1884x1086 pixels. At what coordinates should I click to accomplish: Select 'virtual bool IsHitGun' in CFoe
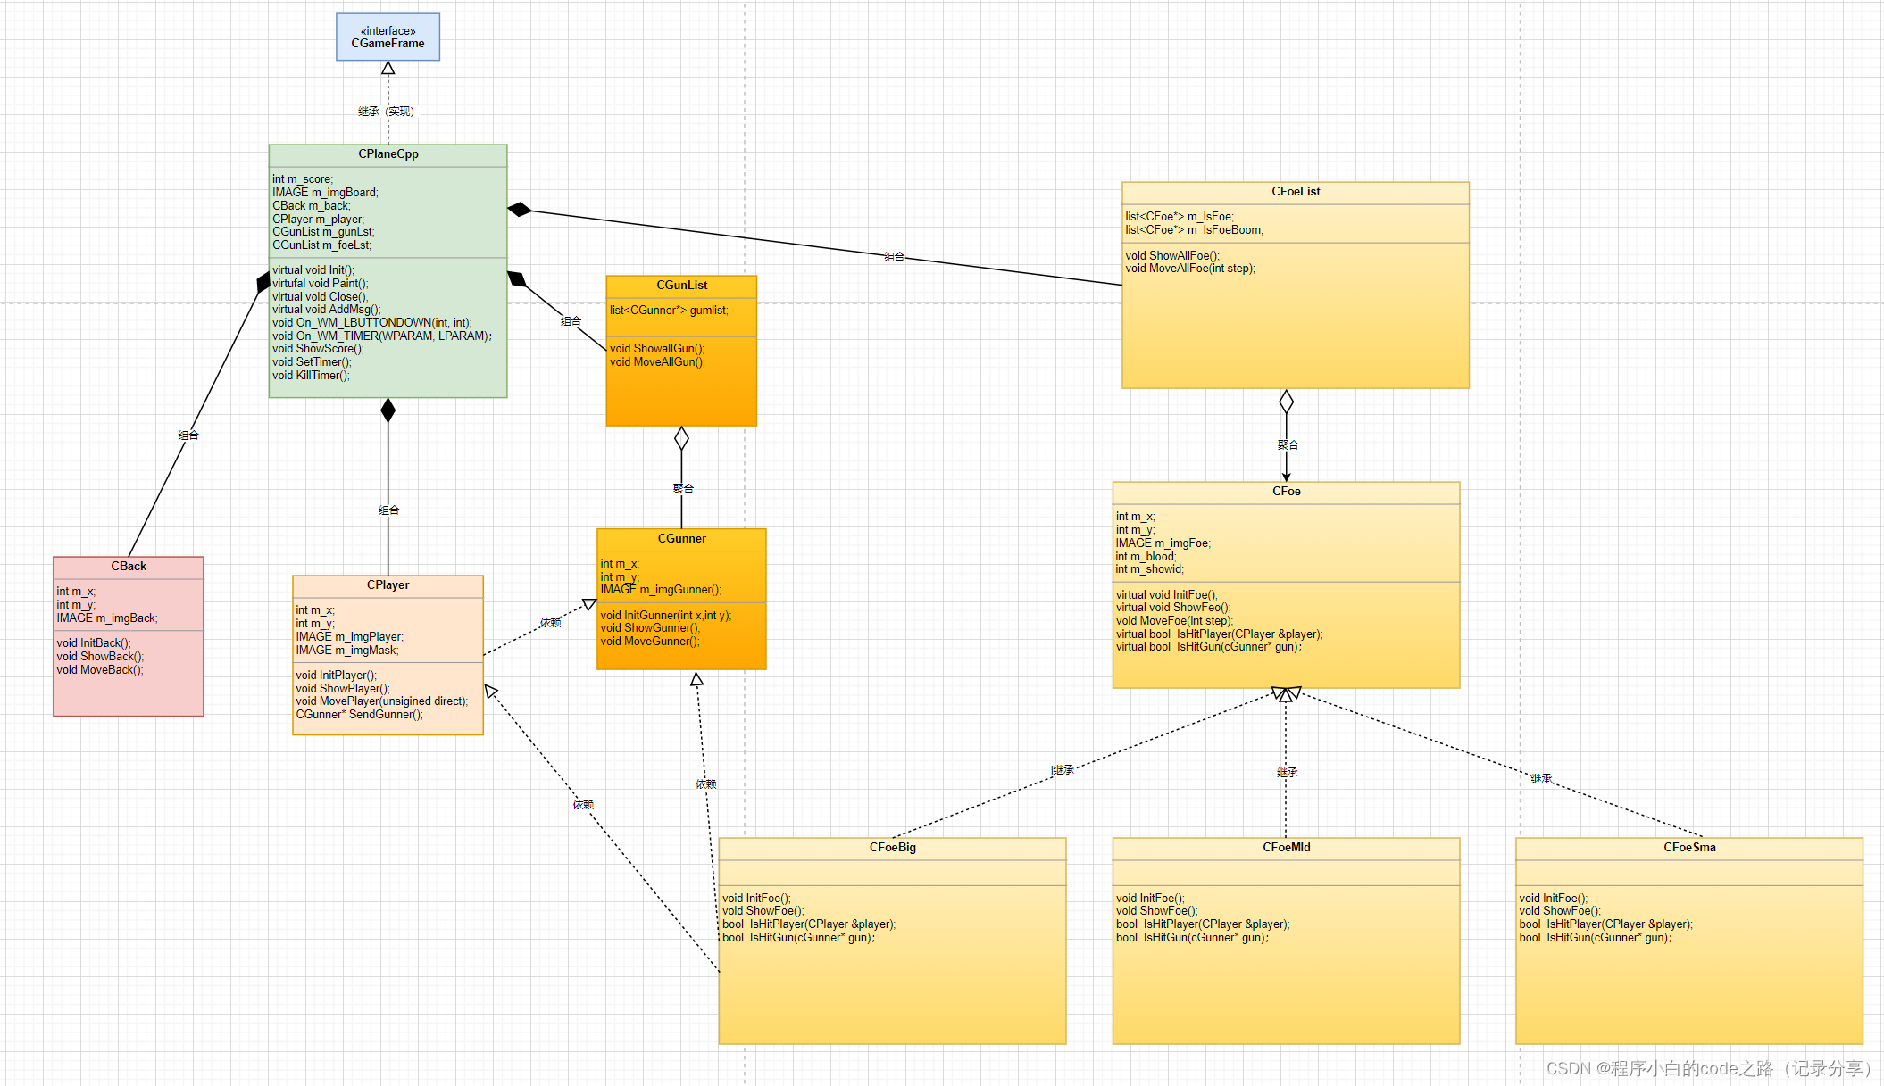pos(1208,646)
